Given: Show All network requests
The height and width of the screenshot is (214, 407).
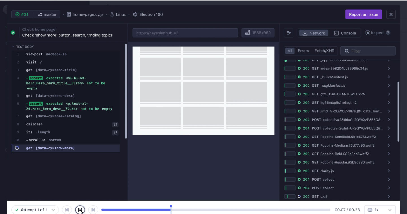Looking at the screenshot, I should (x=290, y=51).
